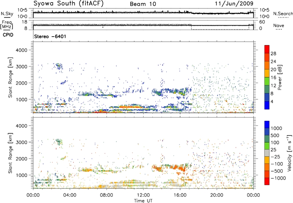Click the 'Syowa South (fitACF)' title
The image size is (293, 203).
(x=68, y=3)
